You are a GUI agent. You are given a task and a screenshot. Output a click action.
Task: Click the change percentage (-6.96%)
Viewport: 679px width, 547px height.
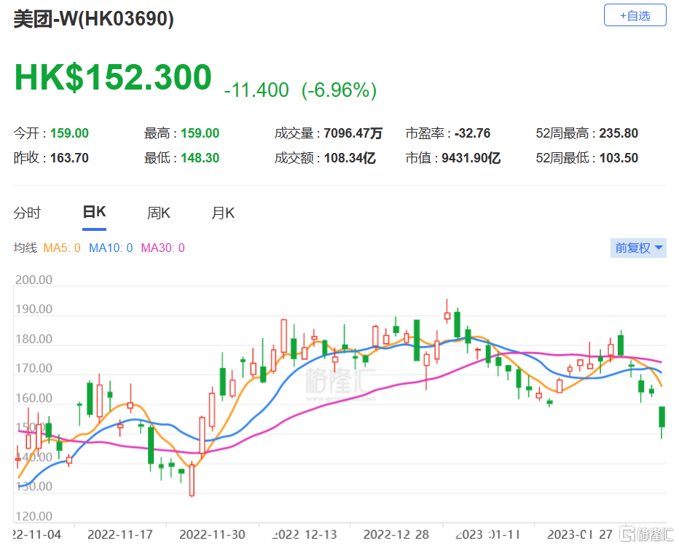coord(339,90)
